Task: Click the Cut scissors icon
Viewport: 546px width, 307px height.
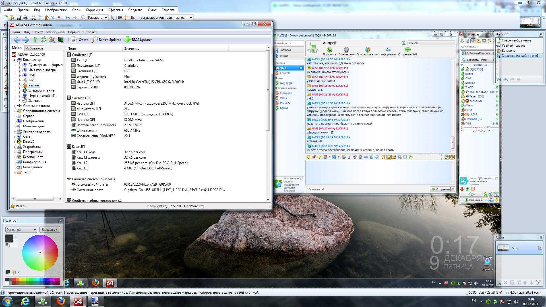Action: (34, 18)
